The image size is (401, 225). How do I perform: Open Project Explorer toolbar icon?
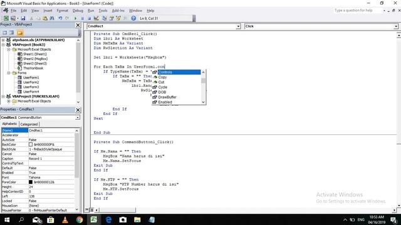tap(105, 18)
